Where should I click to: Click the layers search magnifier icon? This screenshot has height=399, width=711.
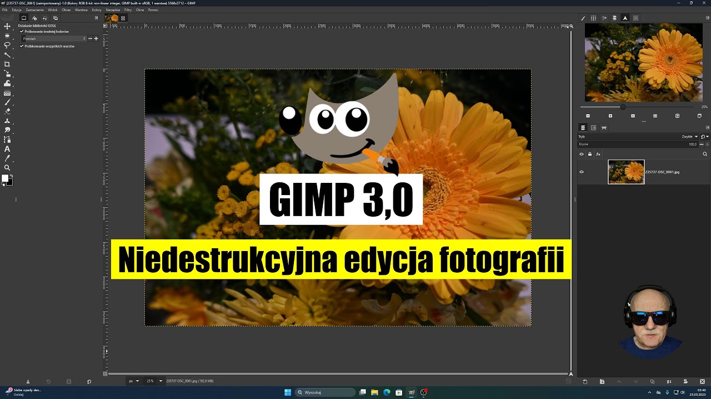[x=705, y=154]
